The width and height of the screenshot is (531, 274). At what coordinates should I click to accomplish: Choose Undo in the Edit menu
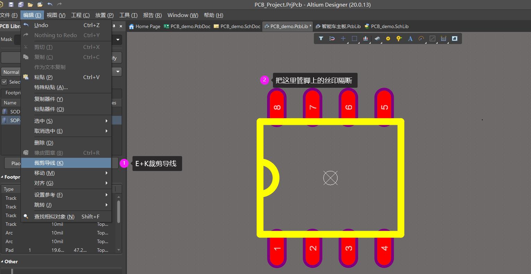(x=66, y=25)
